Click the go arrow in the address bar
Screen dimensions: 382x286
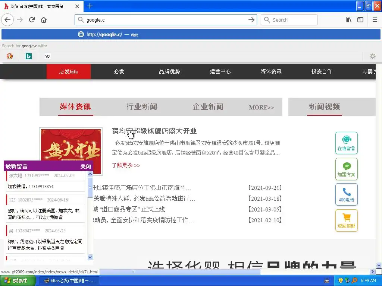(251, 20)
